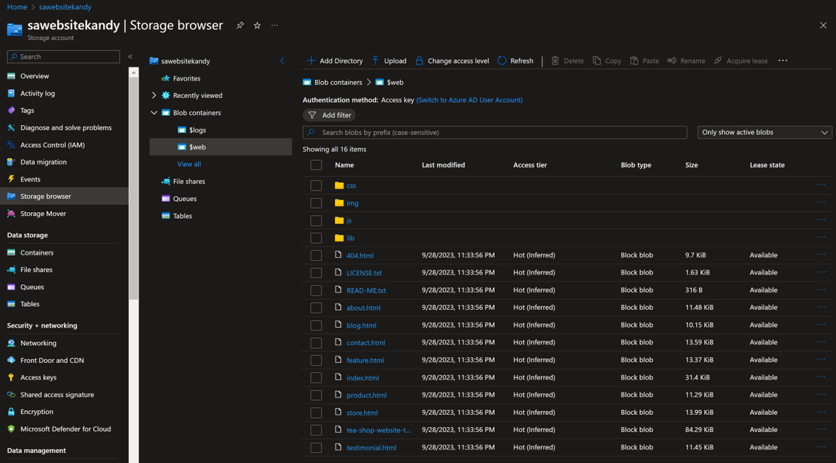This screenshot has width=836, height=463.
Task: Click the left menu Search box
Action: [x=64, y=57]
